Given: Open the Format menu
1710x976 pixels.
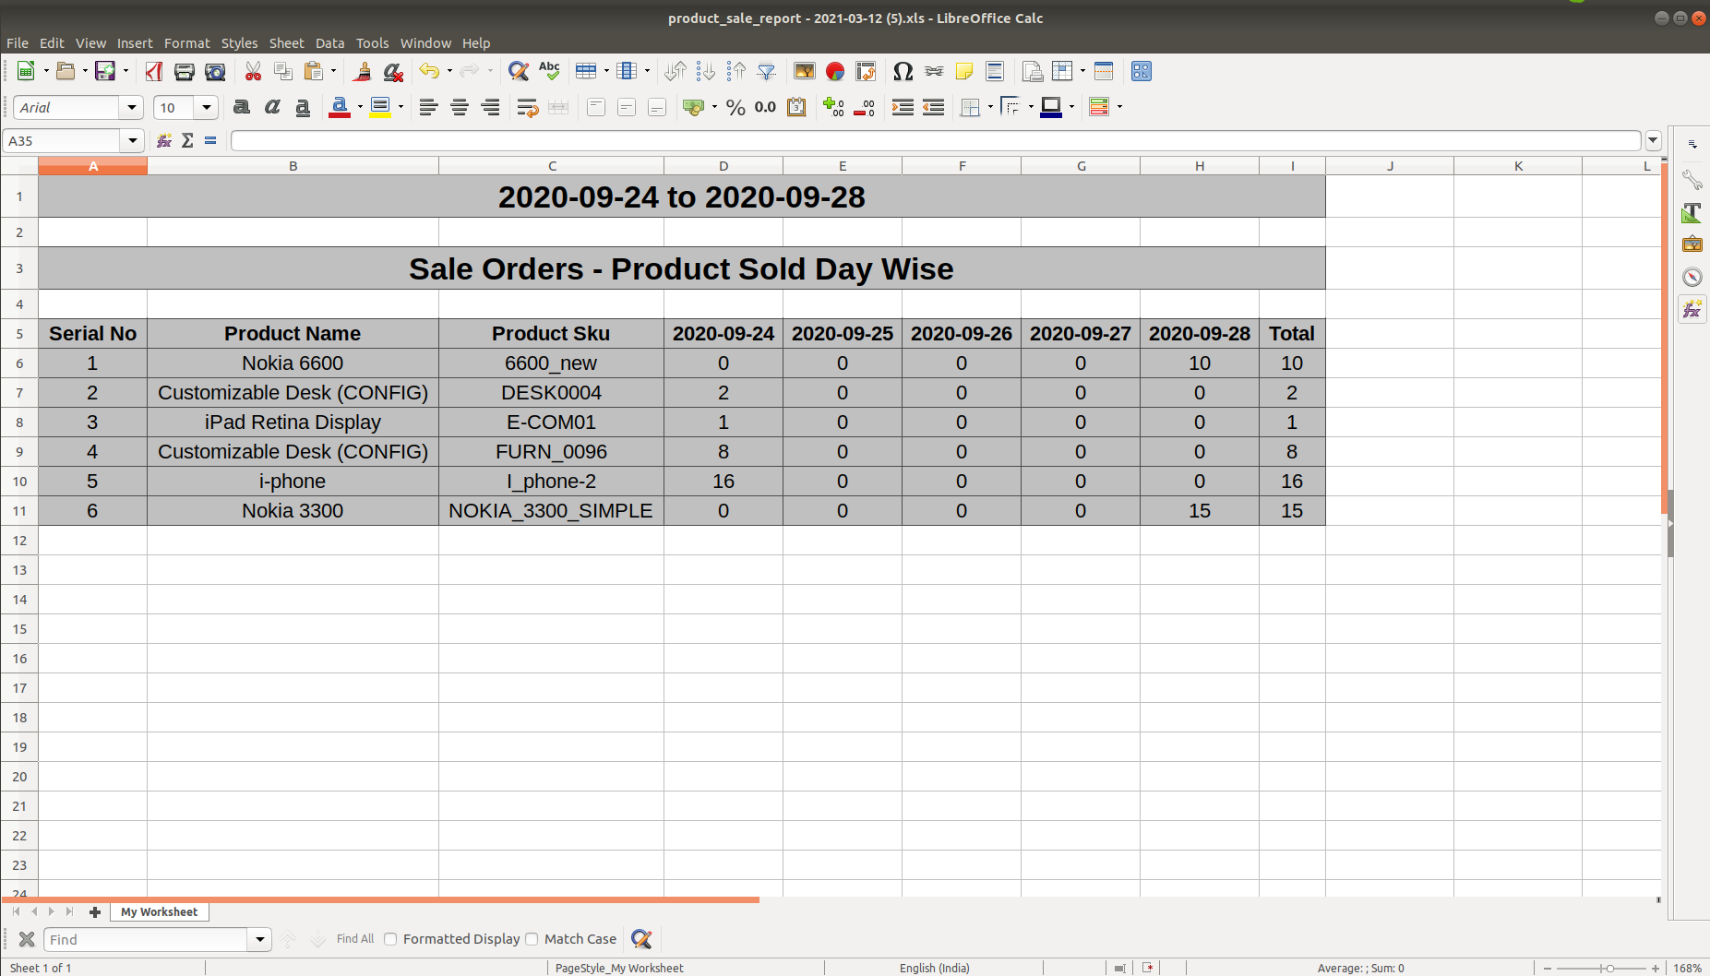Looking at the screenshot, I should [186, 43].
